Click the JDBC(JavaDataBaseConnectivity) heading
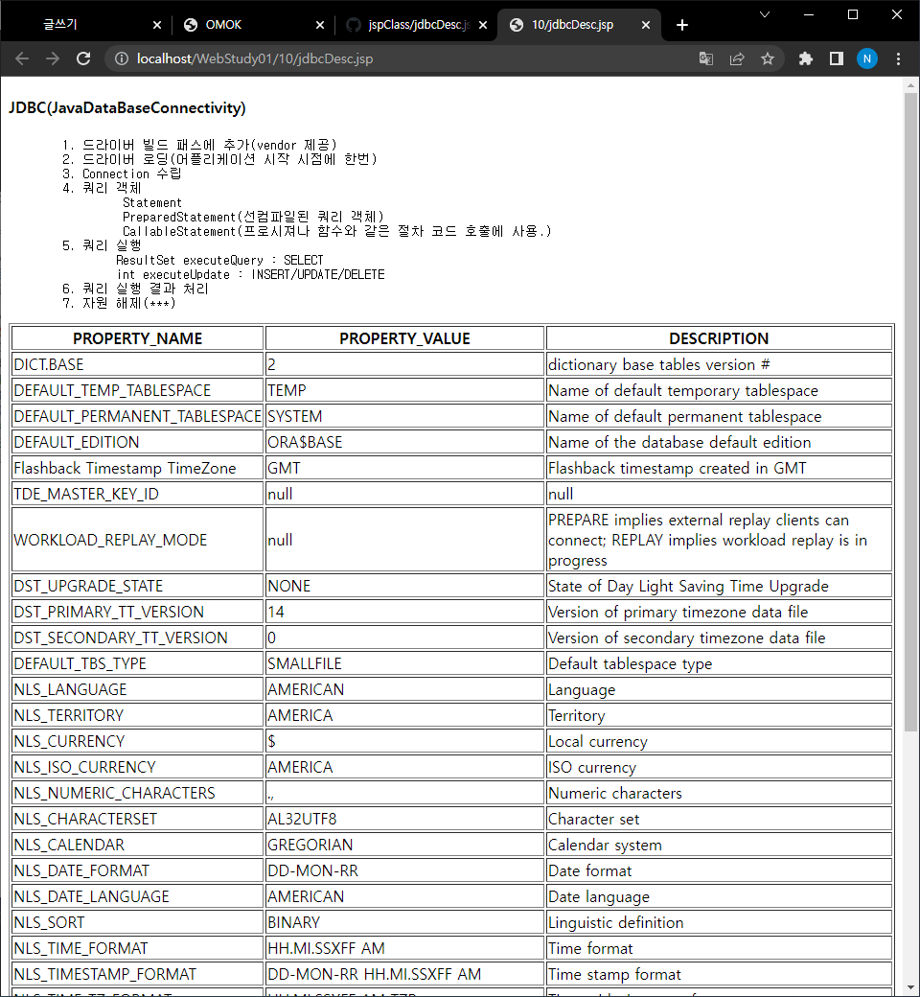This screenshot has width=920, height=997. point(127,107)
